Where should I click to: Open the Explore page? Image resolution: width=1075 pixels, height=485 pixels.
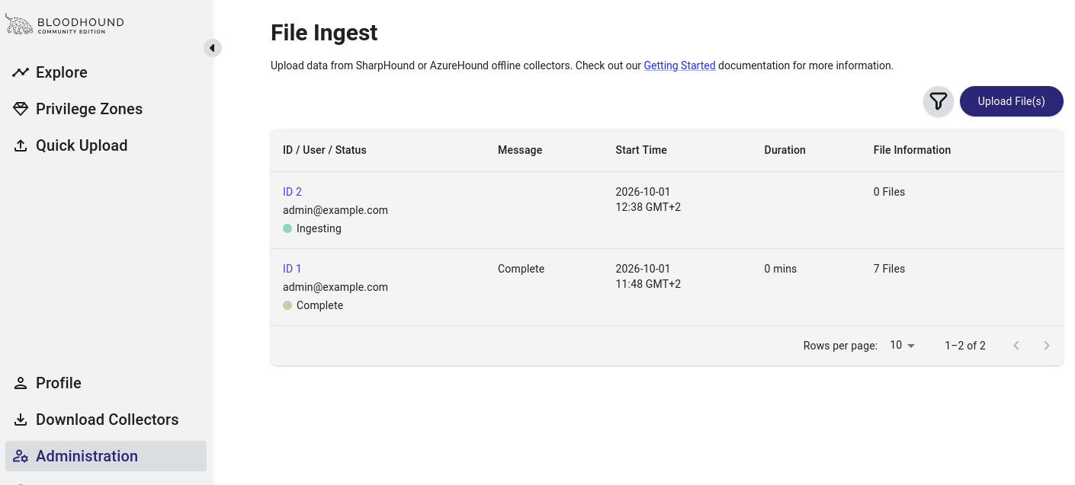pyautogui.click(x=62, y=72)
